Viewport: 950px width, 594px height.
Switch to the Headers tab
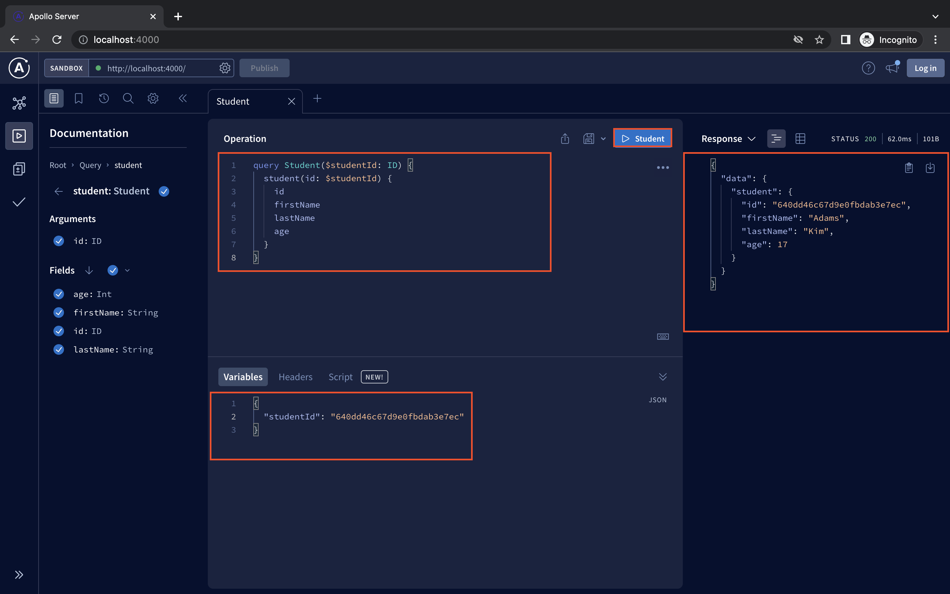tap(295, 377)
